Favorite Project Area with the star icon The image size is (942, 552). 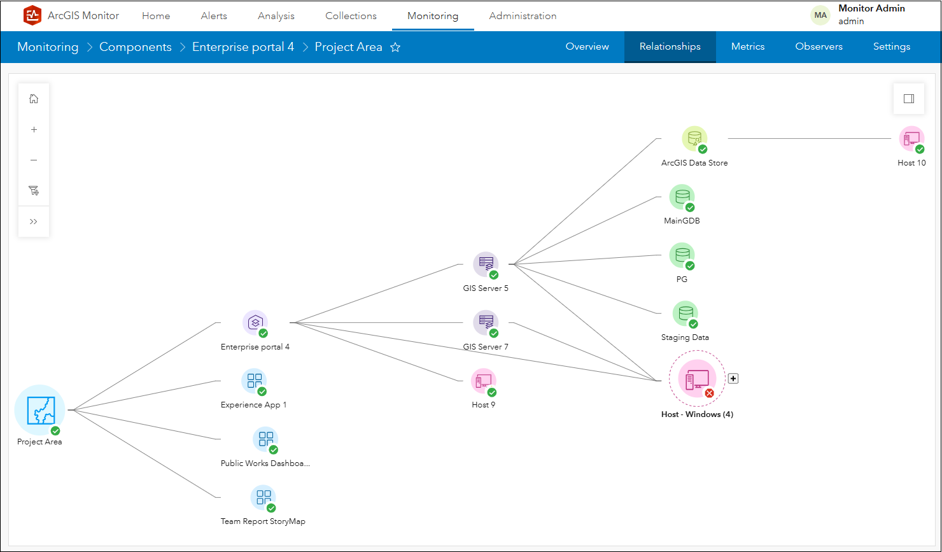click(x=395, y=47)
